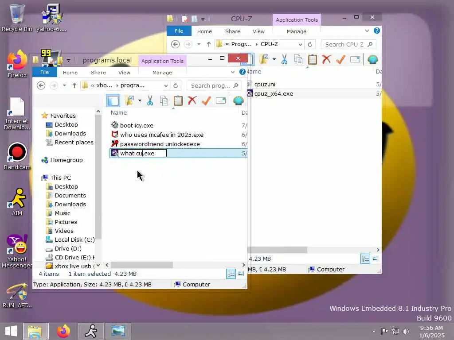Go up one level in CPU-Z window
This screenshot has height=340, width=454.
(x=209, y=44)
